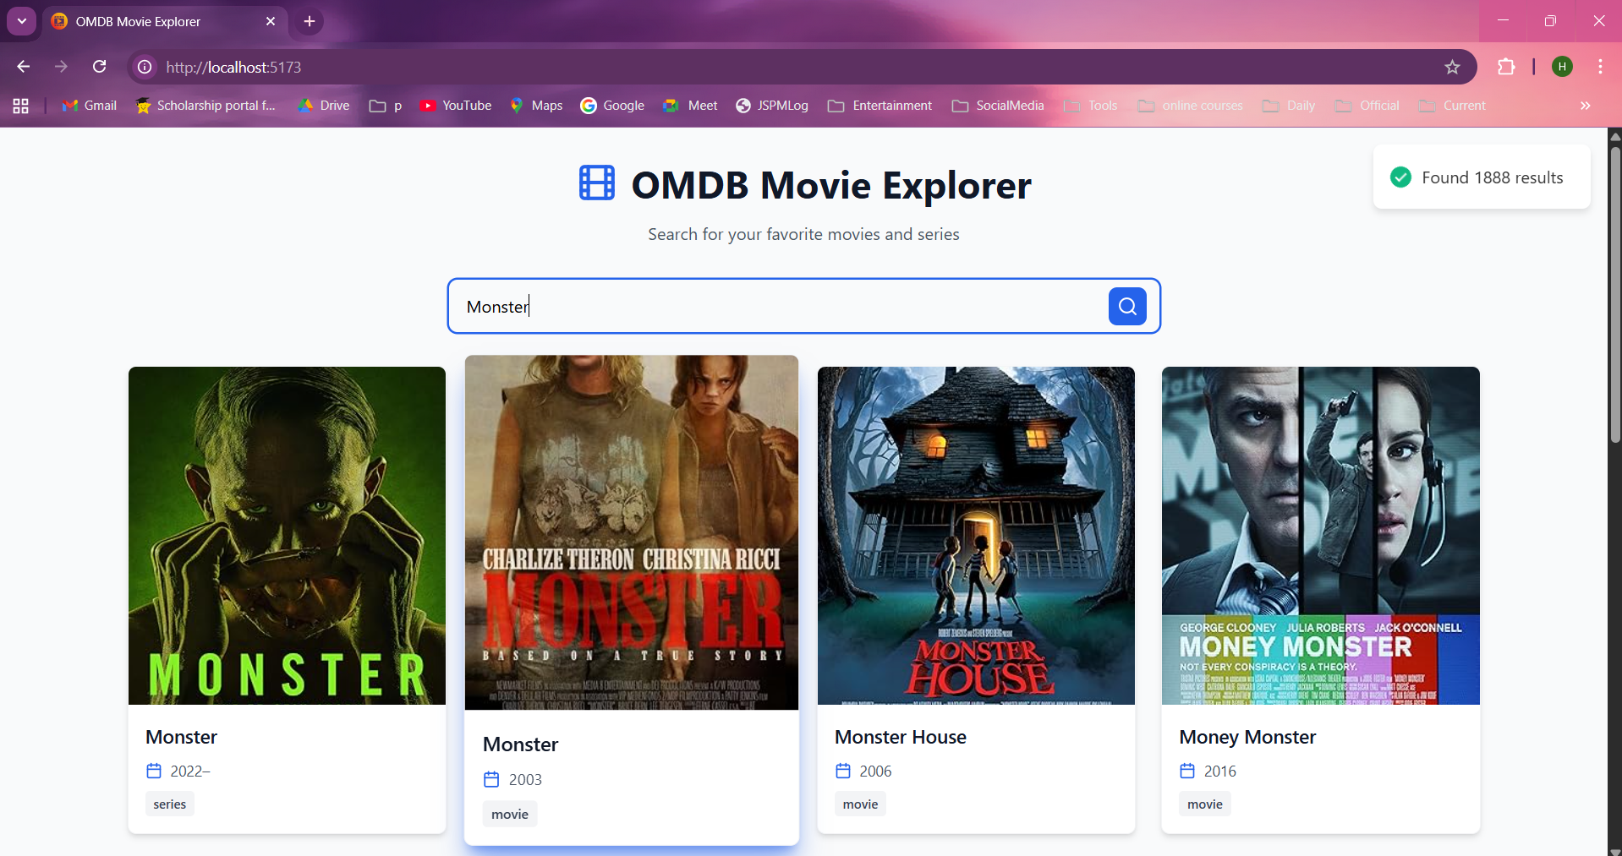Reload the page
1622x856 pixels.
100,67
